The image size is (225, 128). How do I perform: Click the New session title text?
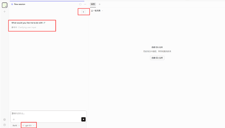click(x=20, y=4)
